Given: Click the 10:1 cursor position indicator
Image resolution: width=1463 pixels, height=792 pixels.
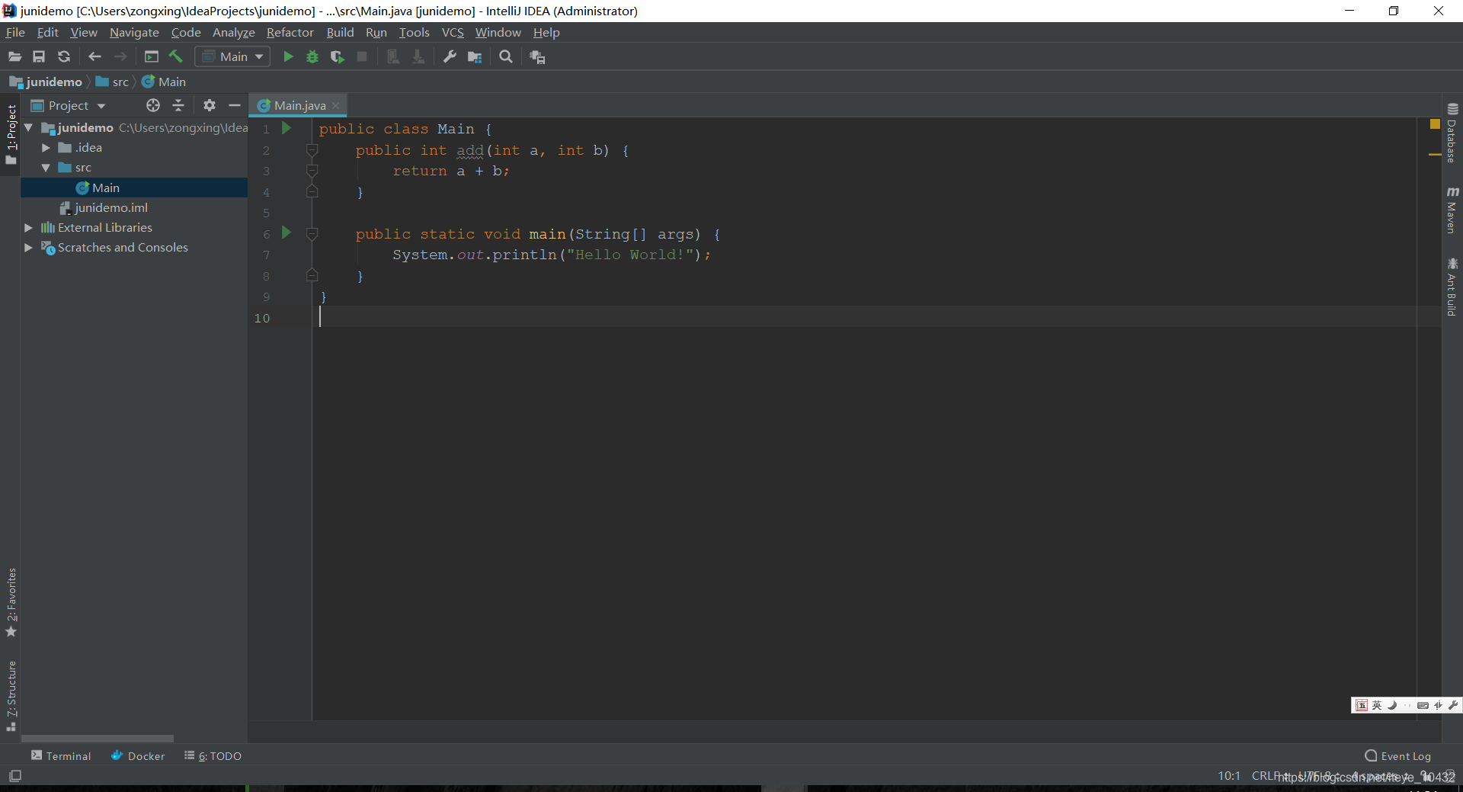Looking at the screenshot, I should pos(1228,776).
